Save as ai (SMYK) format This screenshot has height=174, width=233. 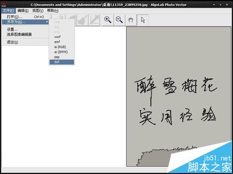coord(62,52)
